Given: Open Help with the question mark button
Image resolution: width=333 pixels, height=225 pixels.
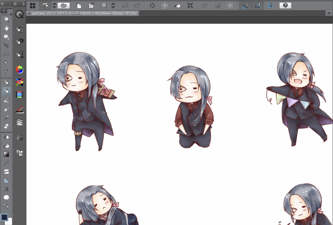Looking at the screenshot, I should (x=285, y=5).
